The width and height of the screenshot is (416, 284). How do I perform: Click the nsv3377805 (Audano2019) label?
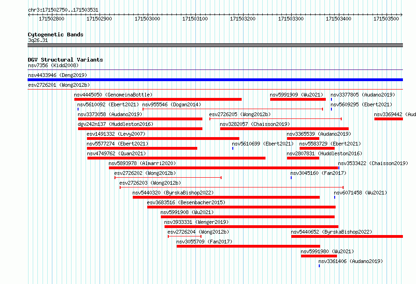pyautogui.click(x=363, y=95)
